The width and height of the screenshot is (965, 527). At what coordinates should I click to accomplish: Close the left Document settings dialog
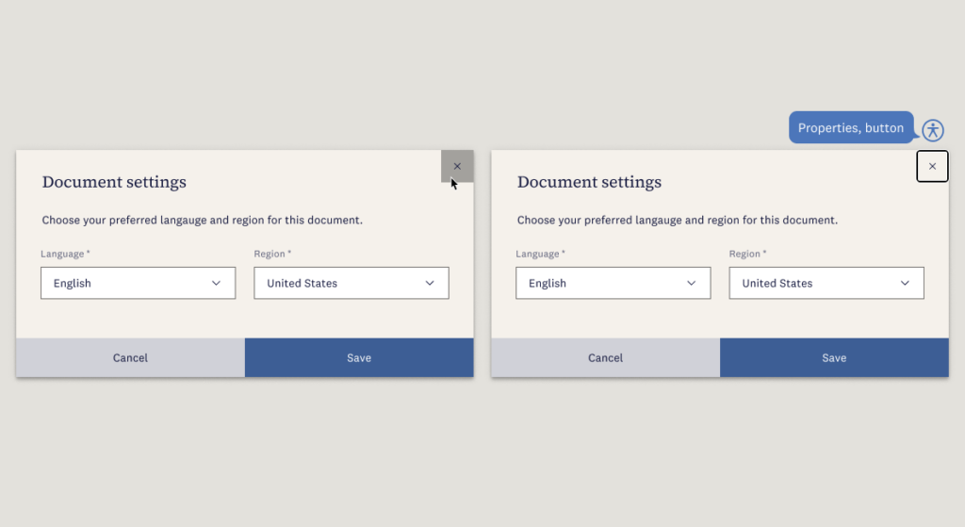click(457, 166)
